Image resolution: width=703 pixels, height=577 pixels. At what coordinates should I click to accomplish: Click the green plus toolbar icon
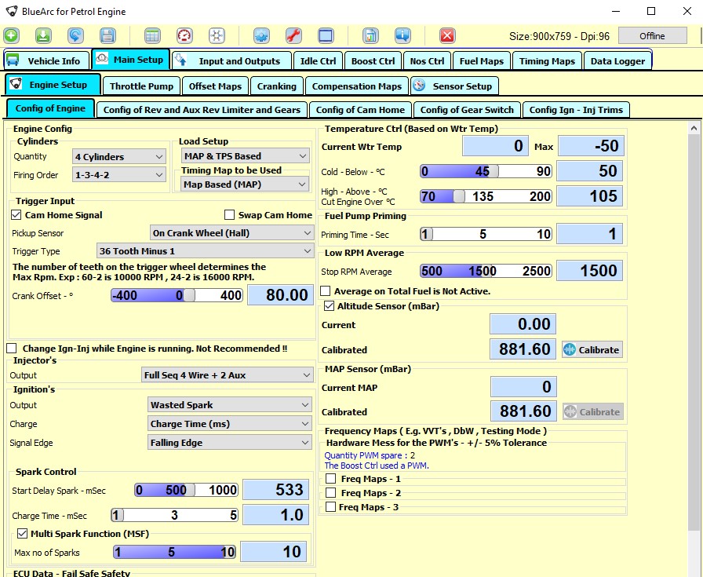pos(12,36)
